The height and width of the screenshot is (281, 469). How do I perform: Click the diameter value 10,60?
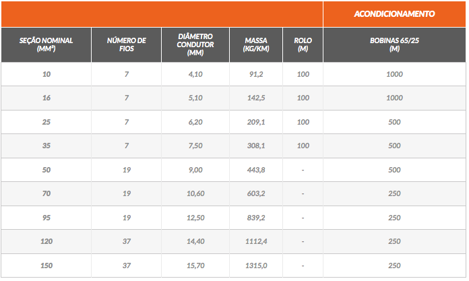pyautogui.click(x=195, y=193)
